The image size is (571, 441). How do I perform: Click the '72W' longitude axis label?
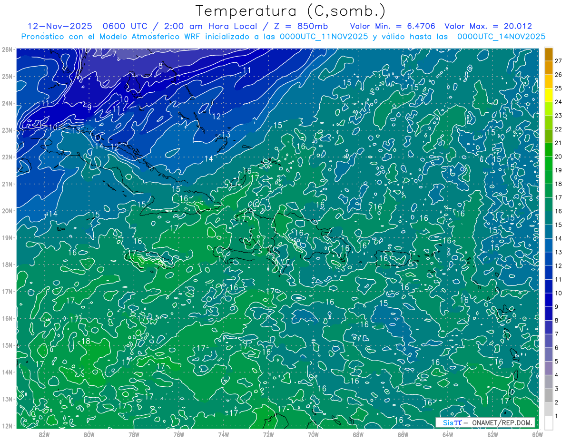click(x=268, y=434)
